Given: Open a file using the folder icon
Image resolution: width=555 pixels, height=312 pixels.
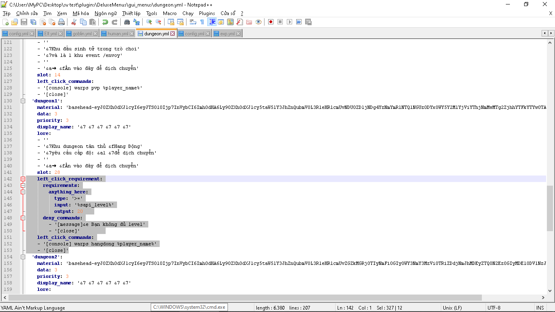Looking at the screenshot, I should point(15,22).
